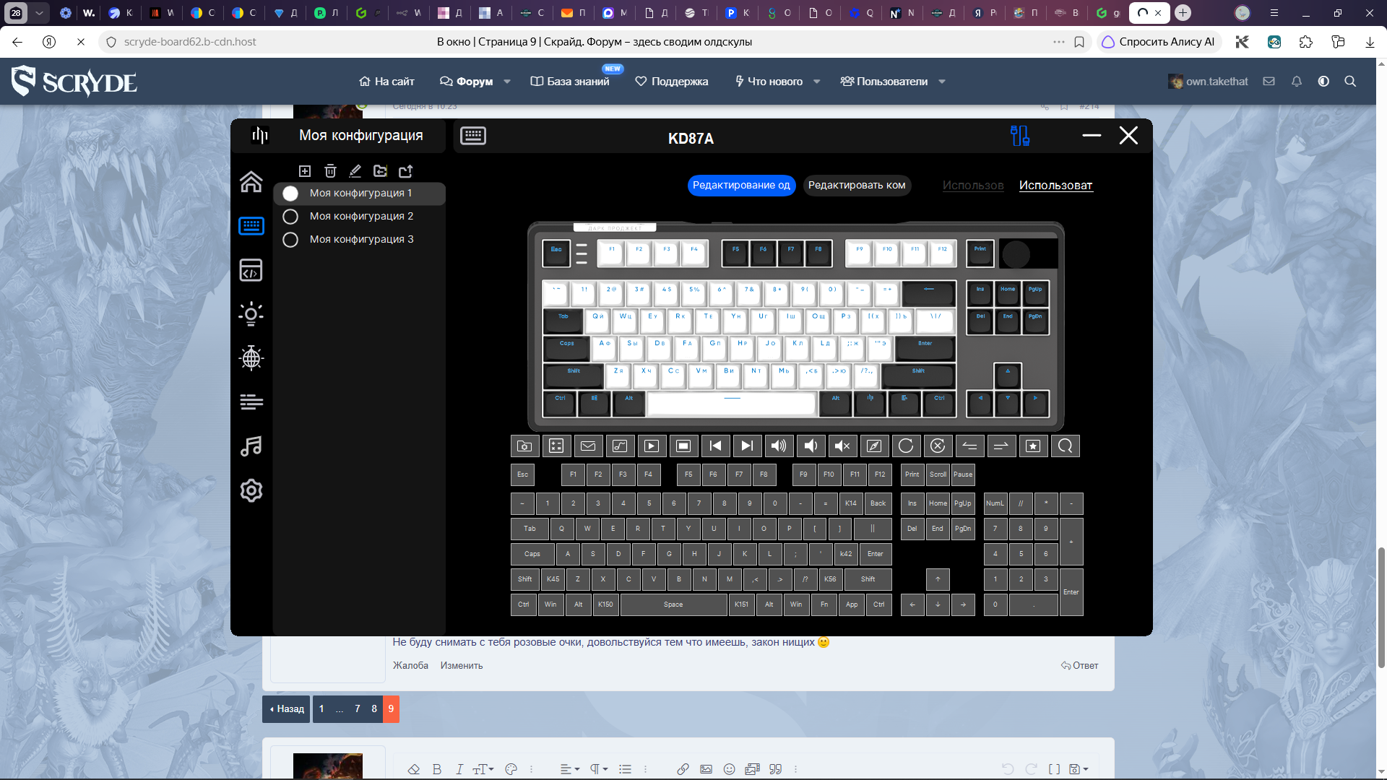Open forum search magnifier icon
The image size is (1387, 780).
pyautogui.click(x=1350, y=82)
